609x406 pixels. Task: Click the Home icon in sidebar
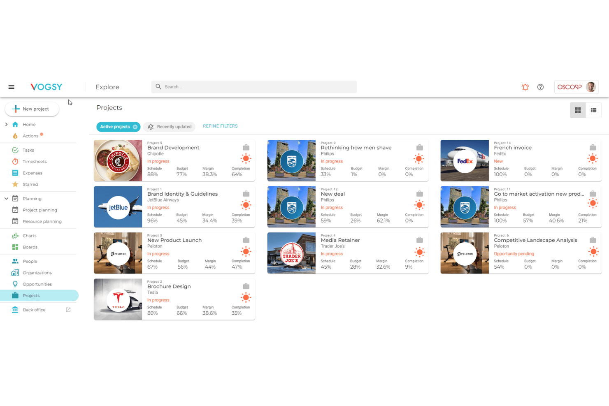15,124
